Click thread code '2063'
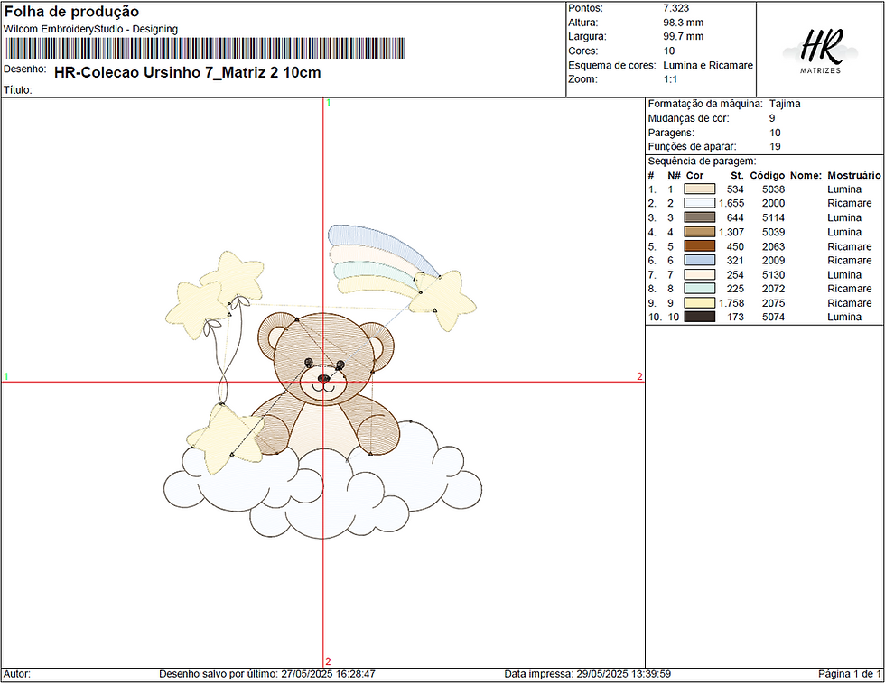This screenshot has height=683, width=885. click(773, 246)
